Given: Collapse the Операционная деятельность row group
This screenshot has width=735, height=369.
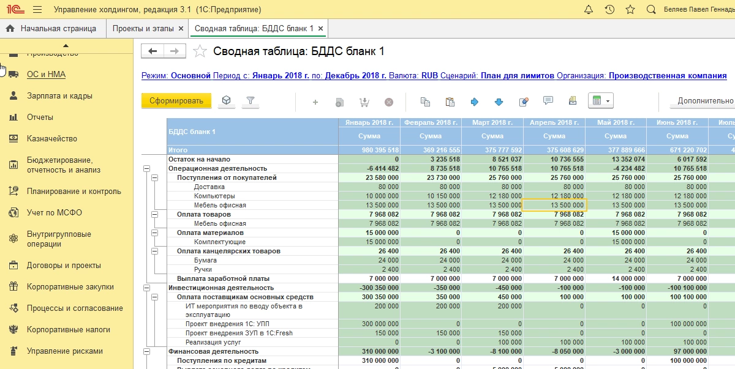Looking at the screenshot, I should coord(146,168).
